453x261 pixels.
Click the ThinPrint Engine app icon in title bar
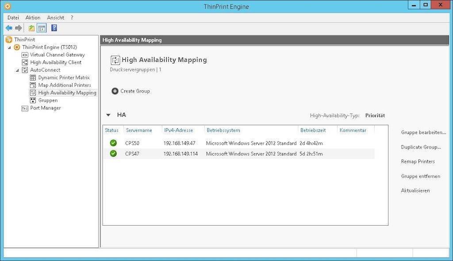pos(8,6)
